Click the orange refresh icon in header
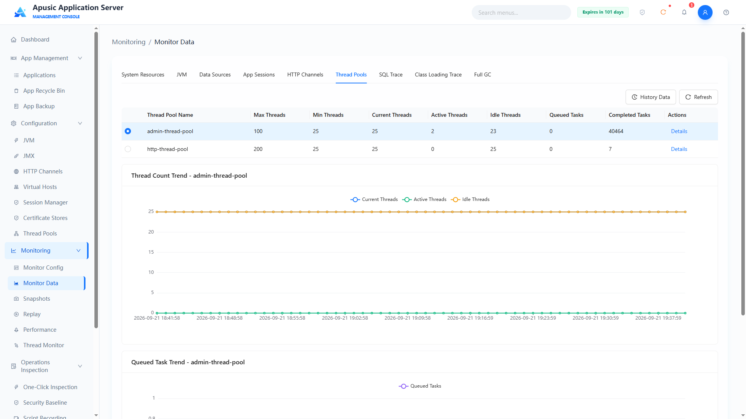Viewport: 746px width, 419px height. click(663, 12)
